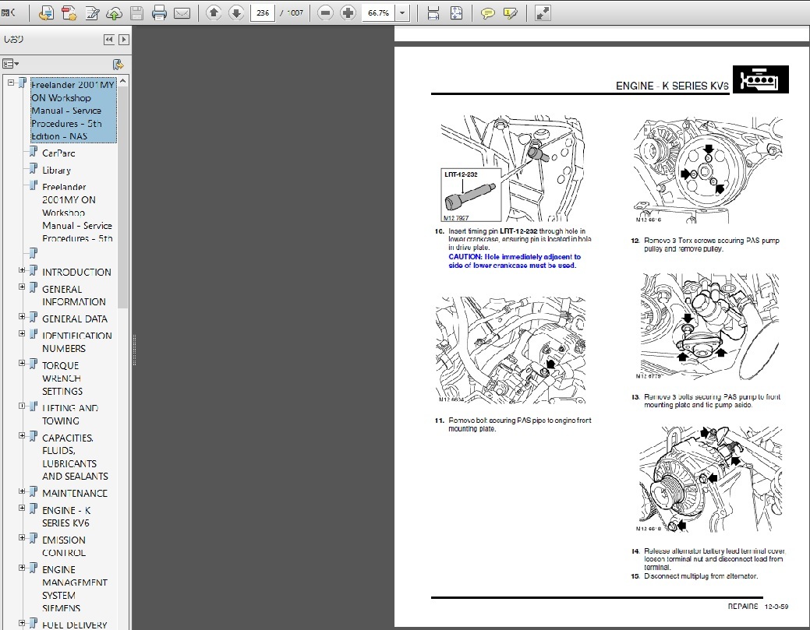Click the create PDF toolbar icon

point(46,13)
